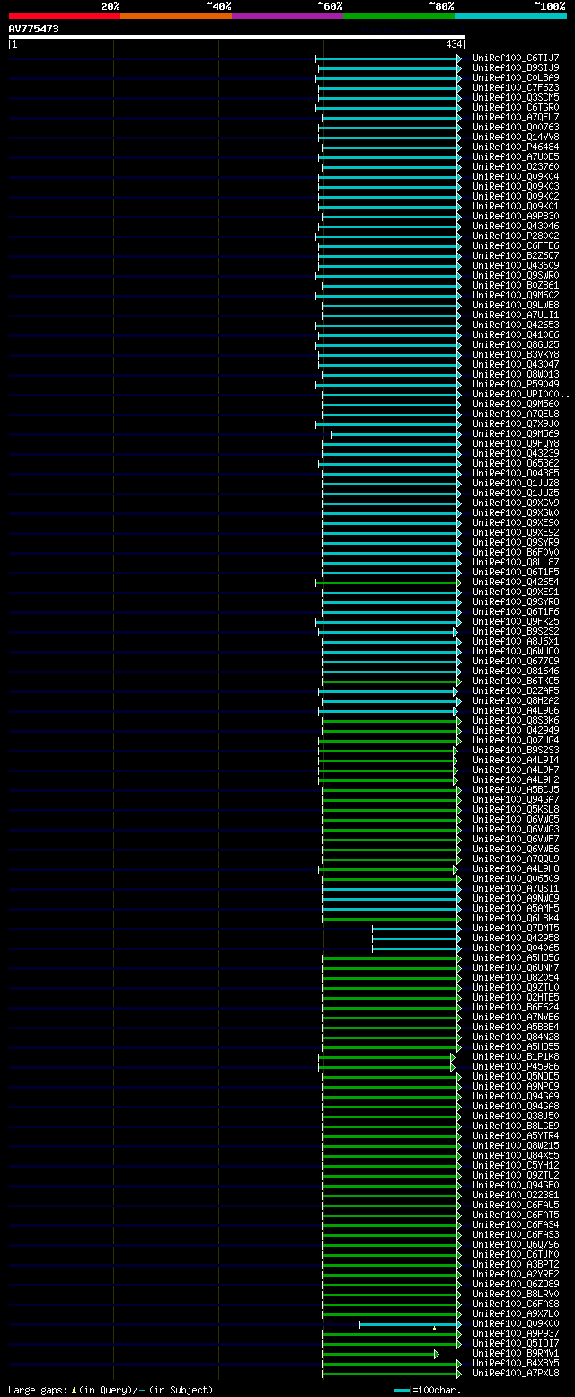The image size is (575, 1397).
Task: Select label UniRef100_A7QSI1
Action: pyautogui.click(x=516, y=888)
